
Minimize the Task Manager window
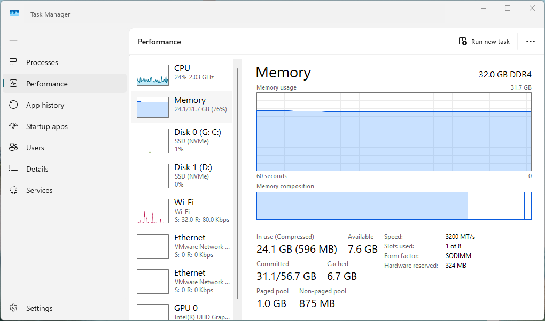[483, 8]
